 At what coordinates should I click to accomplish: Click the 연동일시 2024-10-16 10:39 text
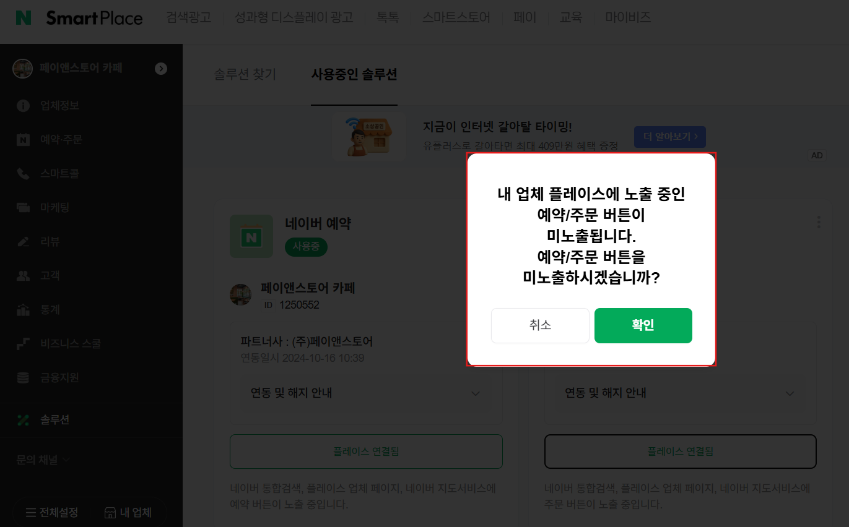point(302,358)
